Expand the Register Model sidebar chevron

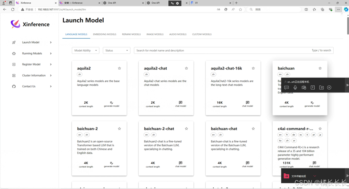pos(51,64)
